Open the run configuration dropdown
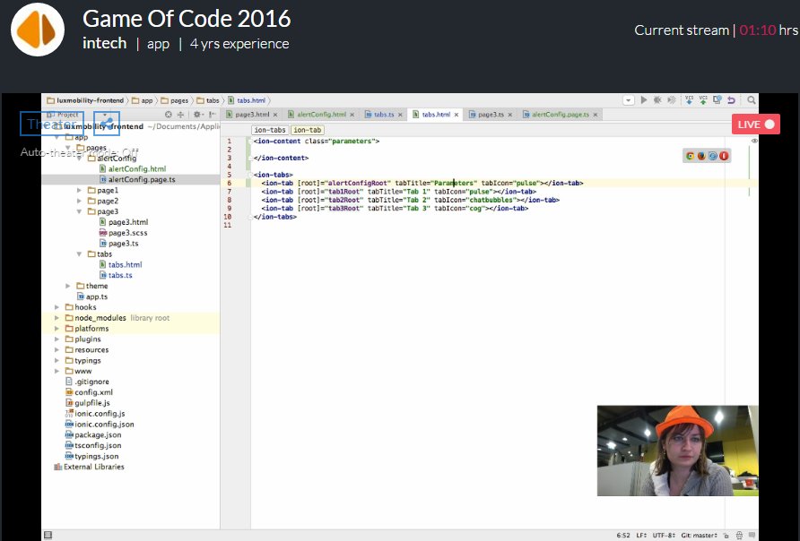800x541 pixels. pyautogui.click(x=628, y=99)
